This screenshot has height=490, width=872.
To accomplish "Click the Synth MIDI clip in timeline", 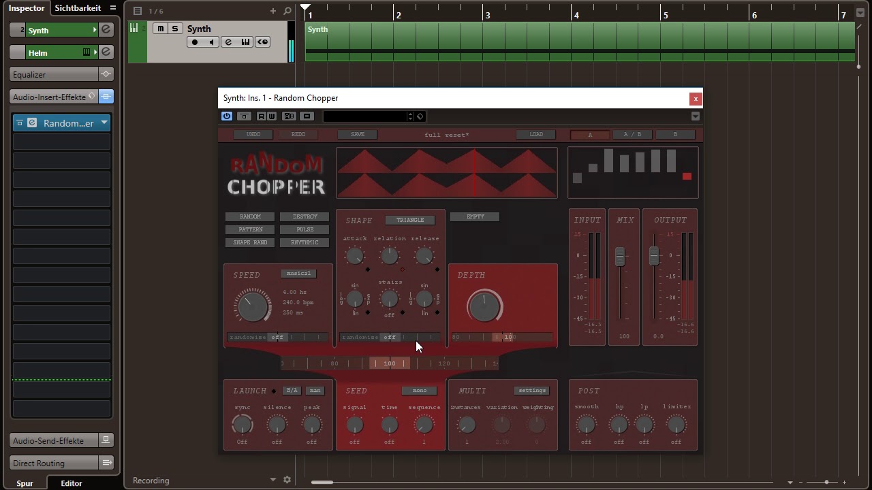I will tap(580, 42).
